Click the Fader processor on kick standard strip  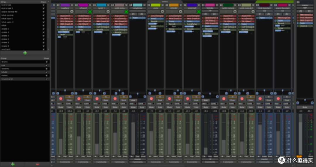pos(265,18)
